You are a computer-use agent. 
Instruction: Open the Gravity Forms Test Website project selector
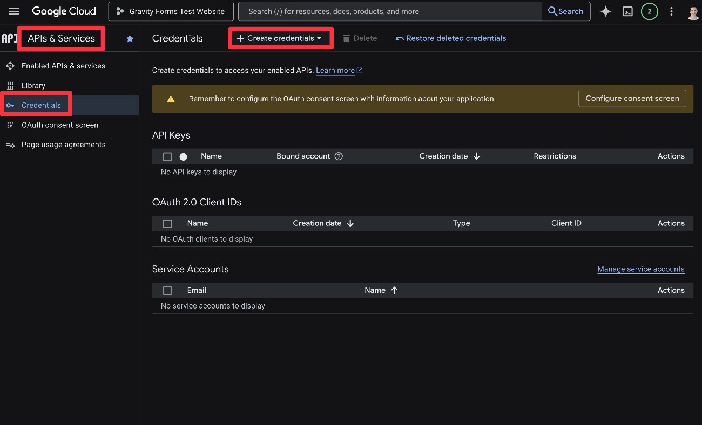tap(171, 11)
